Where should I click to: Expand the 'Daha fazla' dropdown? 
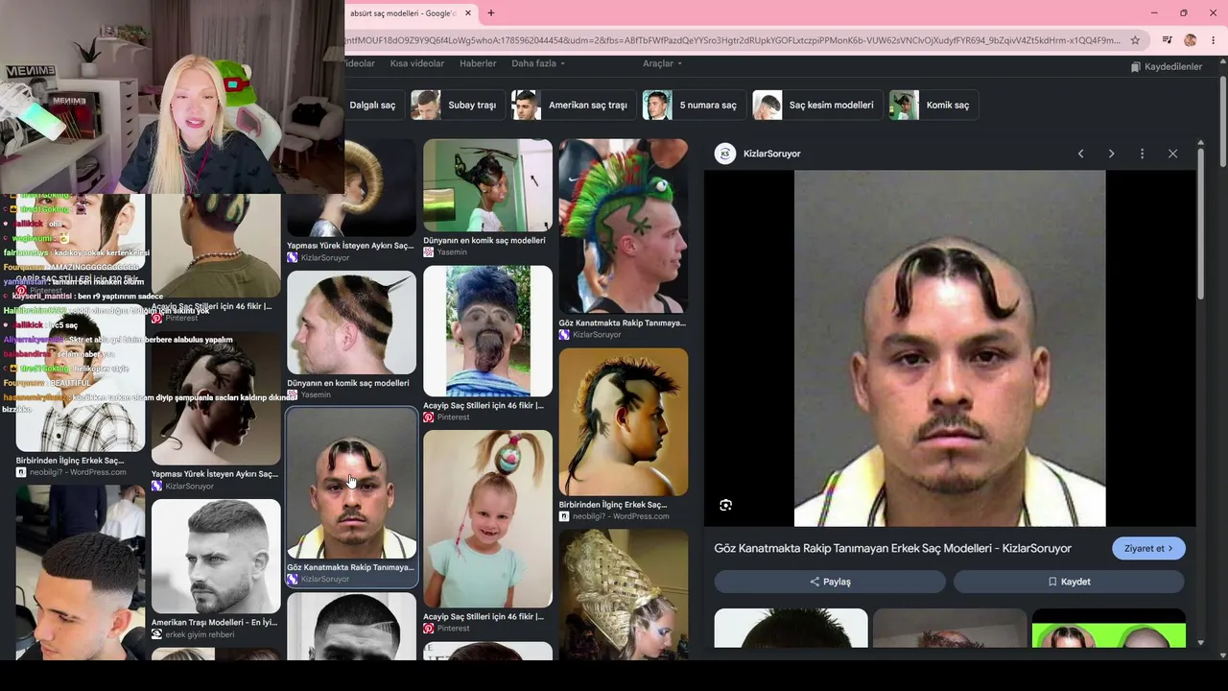(x=538, y=63)
